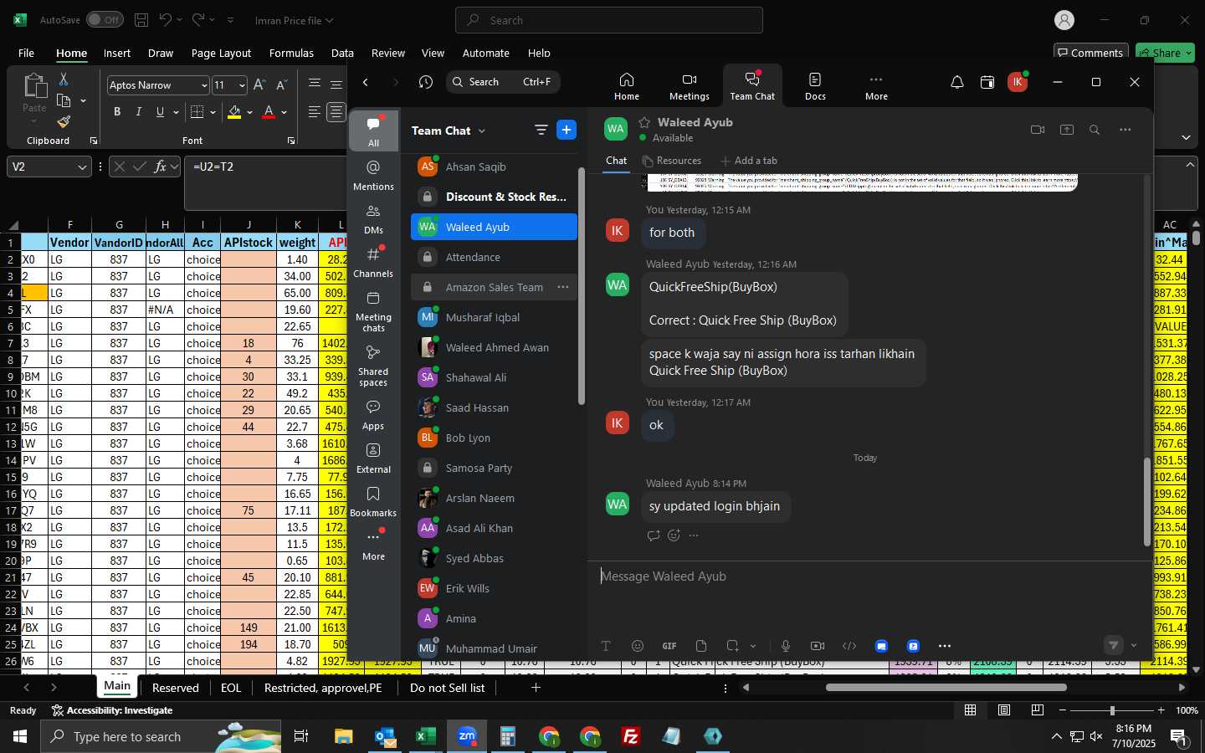Open Mentions in Zoom sidebar
The width and height of the screenshot is (1205, 753).
pos(373,175)
